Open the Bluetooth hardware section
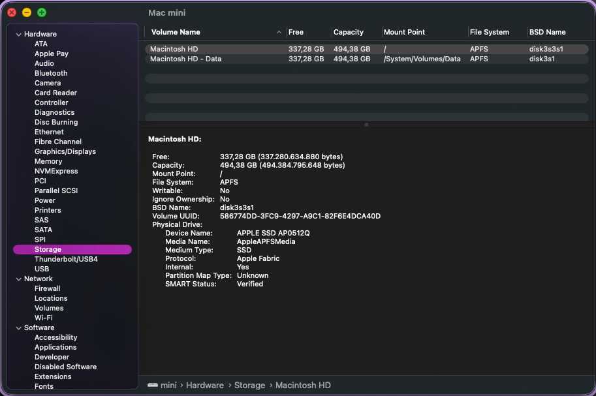 [51, 73]
